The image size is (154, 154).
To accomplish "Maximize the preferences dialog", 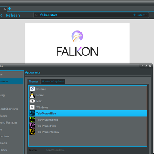I will pyautogui.click(x=146, y=66).
